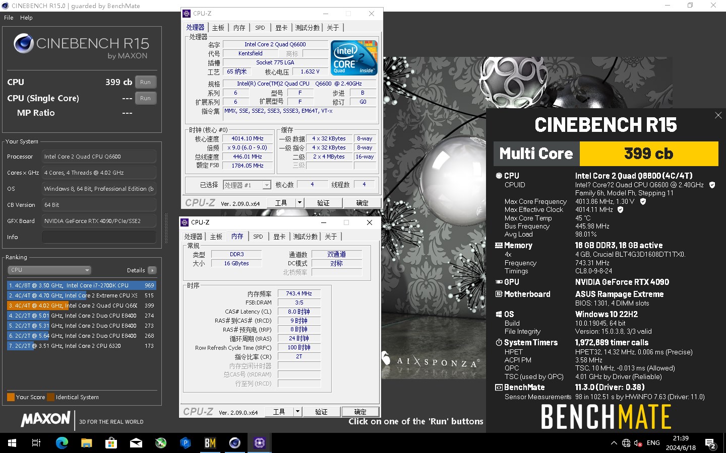Open the File menu in Cinebench
This screenshot has width=726, height=453.
pos(9,18)
